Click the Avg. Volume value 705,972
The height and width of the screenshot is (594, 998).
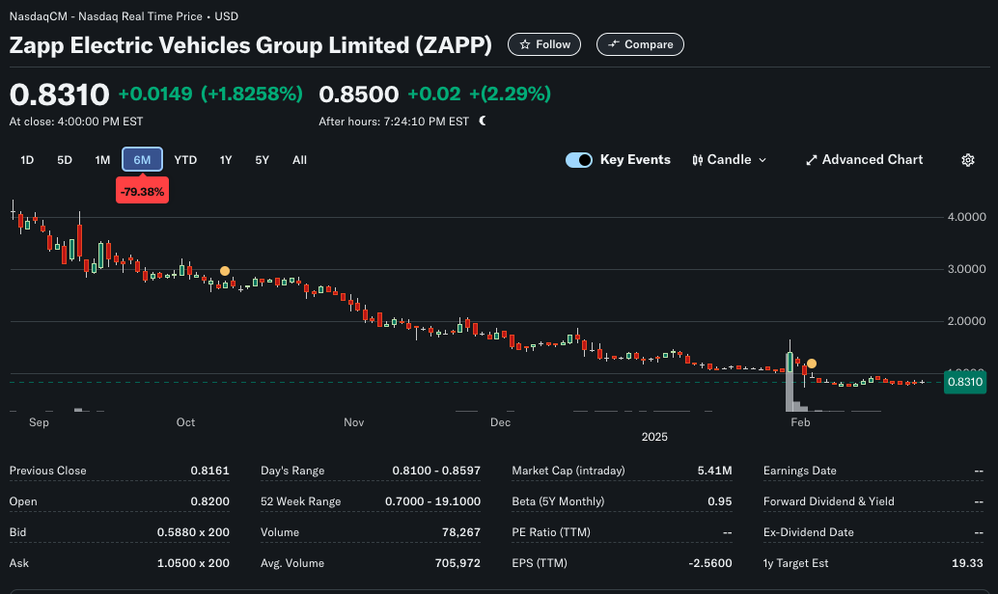click(x=457, y=563)
